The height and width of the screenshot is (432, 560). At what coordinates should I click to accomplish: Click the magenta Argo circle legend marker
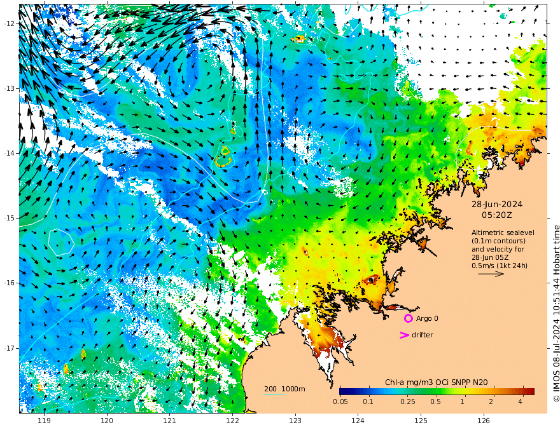(408, 318)
